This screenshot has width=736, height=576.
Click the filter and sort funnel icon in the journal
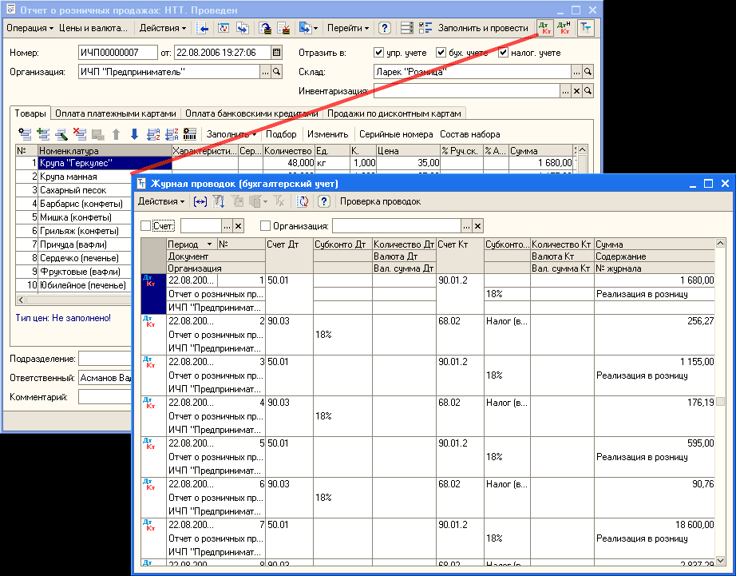tap(218, 202)
